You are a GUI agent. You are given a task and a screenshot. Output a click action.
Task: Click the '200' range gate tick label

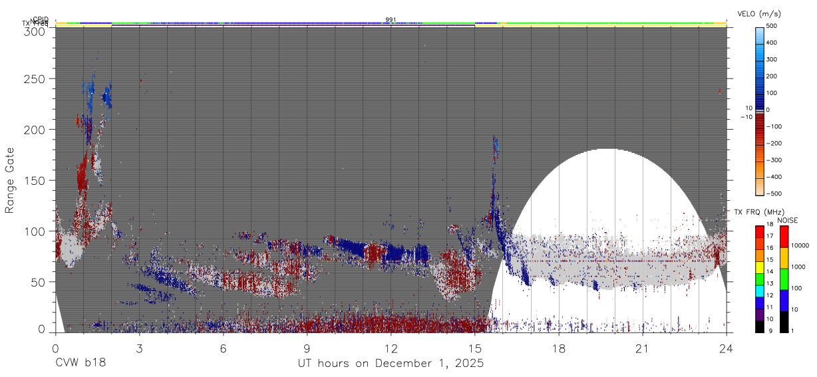pos(36,129)
